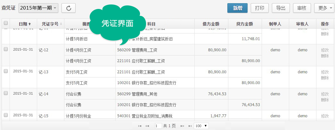Go to the last page arrow

190,126
